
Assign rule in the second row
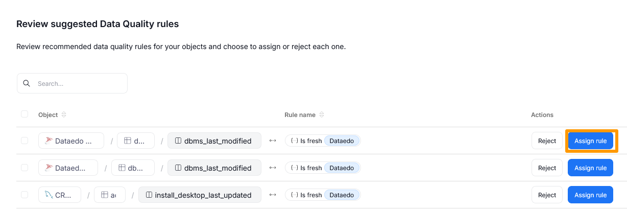coord(590,168)
